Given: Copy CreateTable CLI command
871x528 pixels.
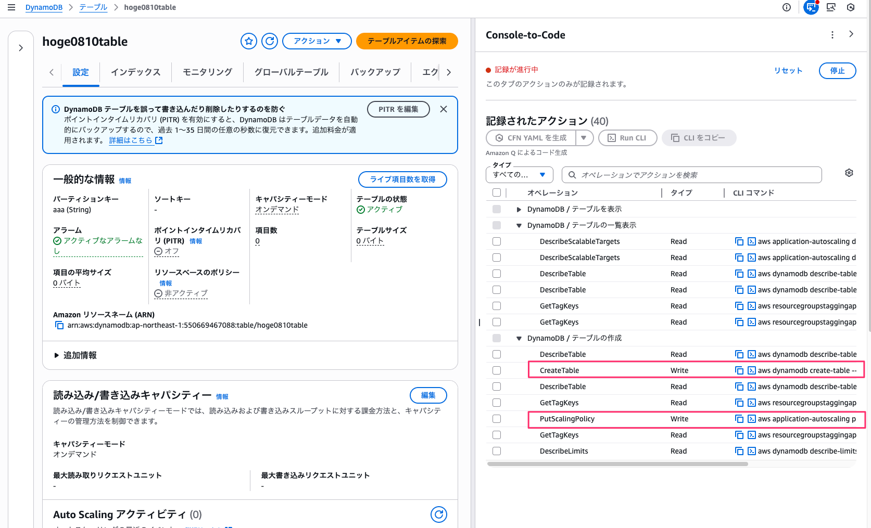Looking at the screenshot, I should pos(739,370).
